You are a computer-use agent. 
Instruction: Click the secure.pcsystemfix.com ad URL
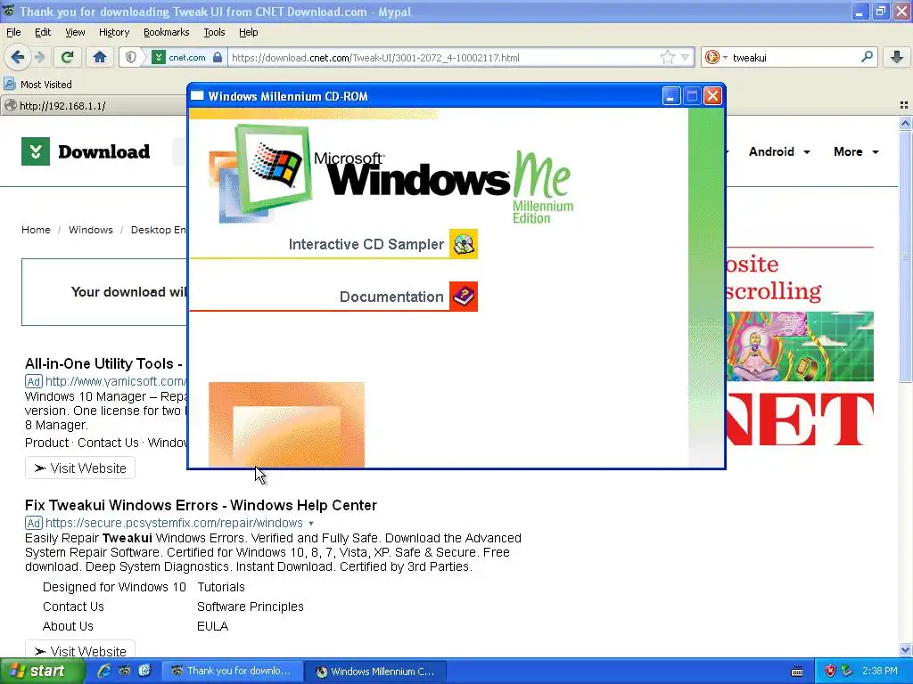click(x=174, y=523)
